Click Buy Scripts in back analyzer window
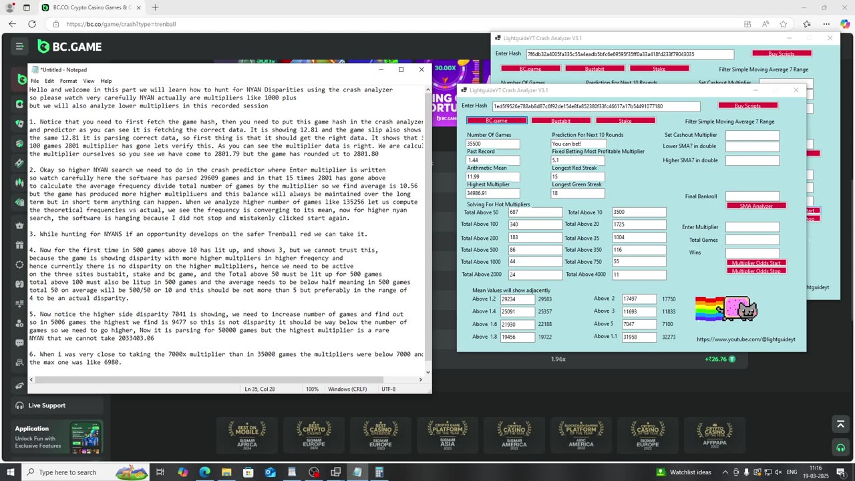 point(782,53)
